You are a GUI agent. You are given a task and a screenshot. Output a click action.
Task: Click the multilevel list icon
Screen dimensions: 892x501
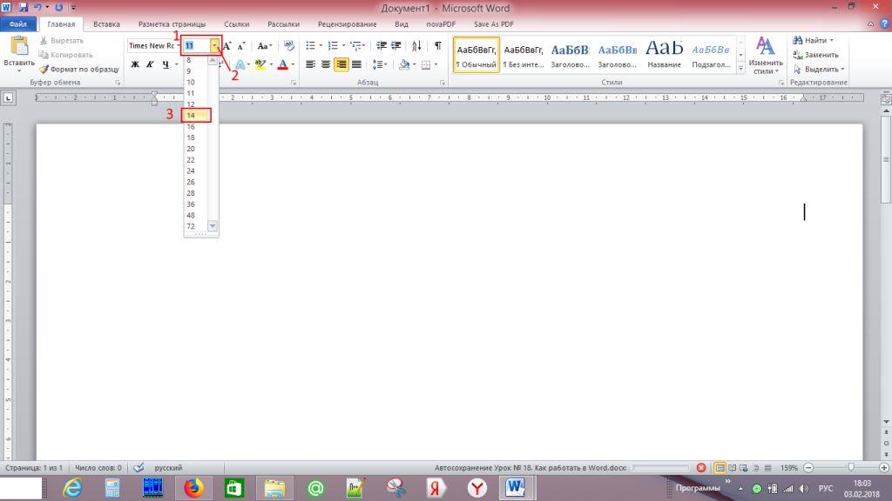click(x=356, y=45)
